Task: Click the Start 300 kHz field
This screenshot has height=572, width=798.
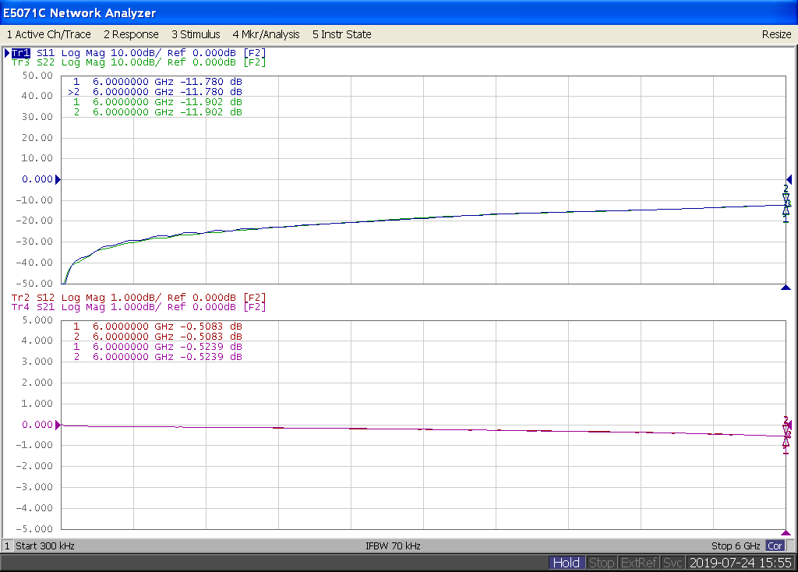Action: [x=45, y=546]
